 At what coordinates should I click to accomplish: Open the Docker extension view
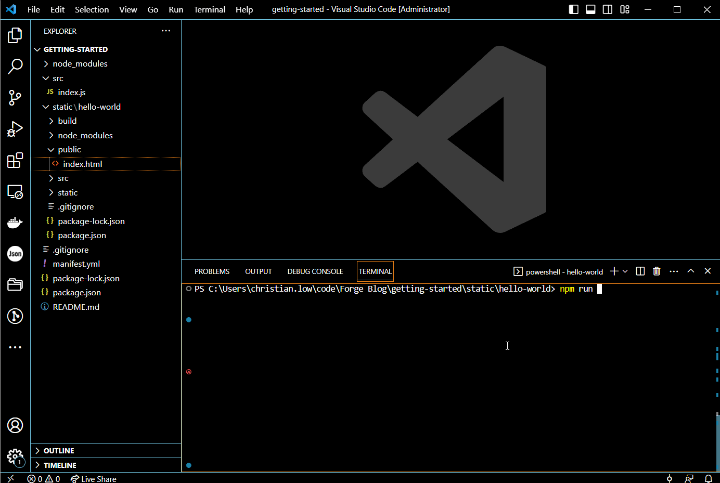pyautogui.click(x=15, y=223)
